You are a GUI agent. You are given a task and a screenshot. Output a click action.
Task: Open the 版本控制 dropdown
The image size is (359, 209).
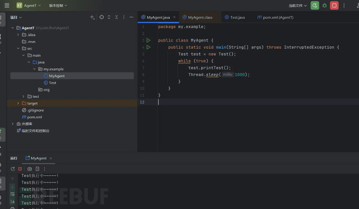pyautogui.click(x=58, y=6)
